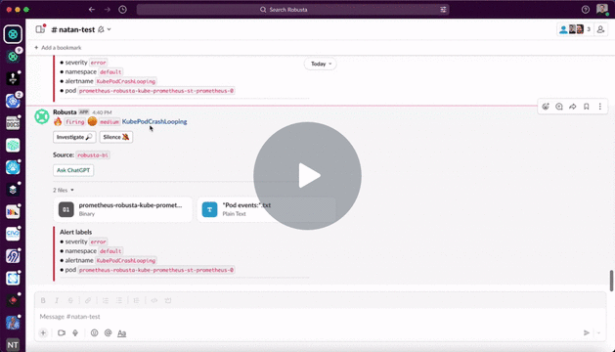Click Ask ChatGPT button
615x352 pixels.
pos(73,170)
